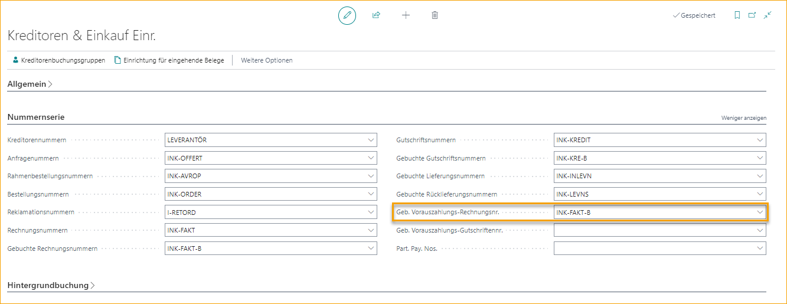Screen dimensions: 787x304
Task: Click the Part. Pay. Nos. label
Action: tap(417, 249)
